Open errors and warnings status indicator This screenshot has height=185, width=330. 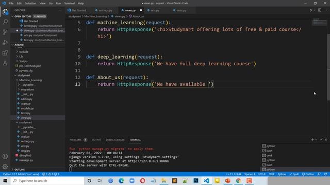tap(51, 174)
